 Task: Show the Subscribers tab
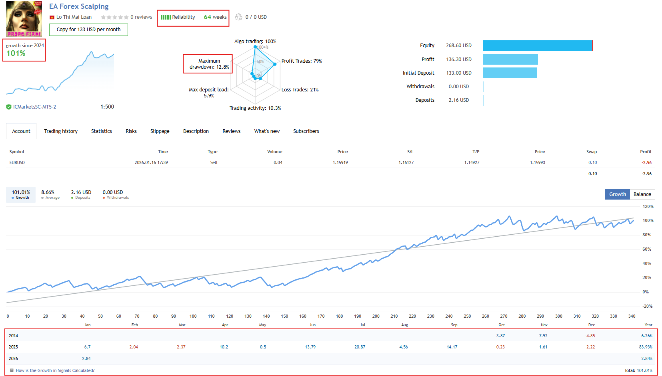click(306, 131)
